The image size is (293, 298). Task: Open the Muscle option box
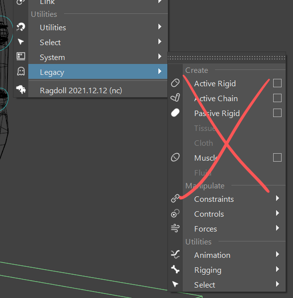(x=277, y=158)
